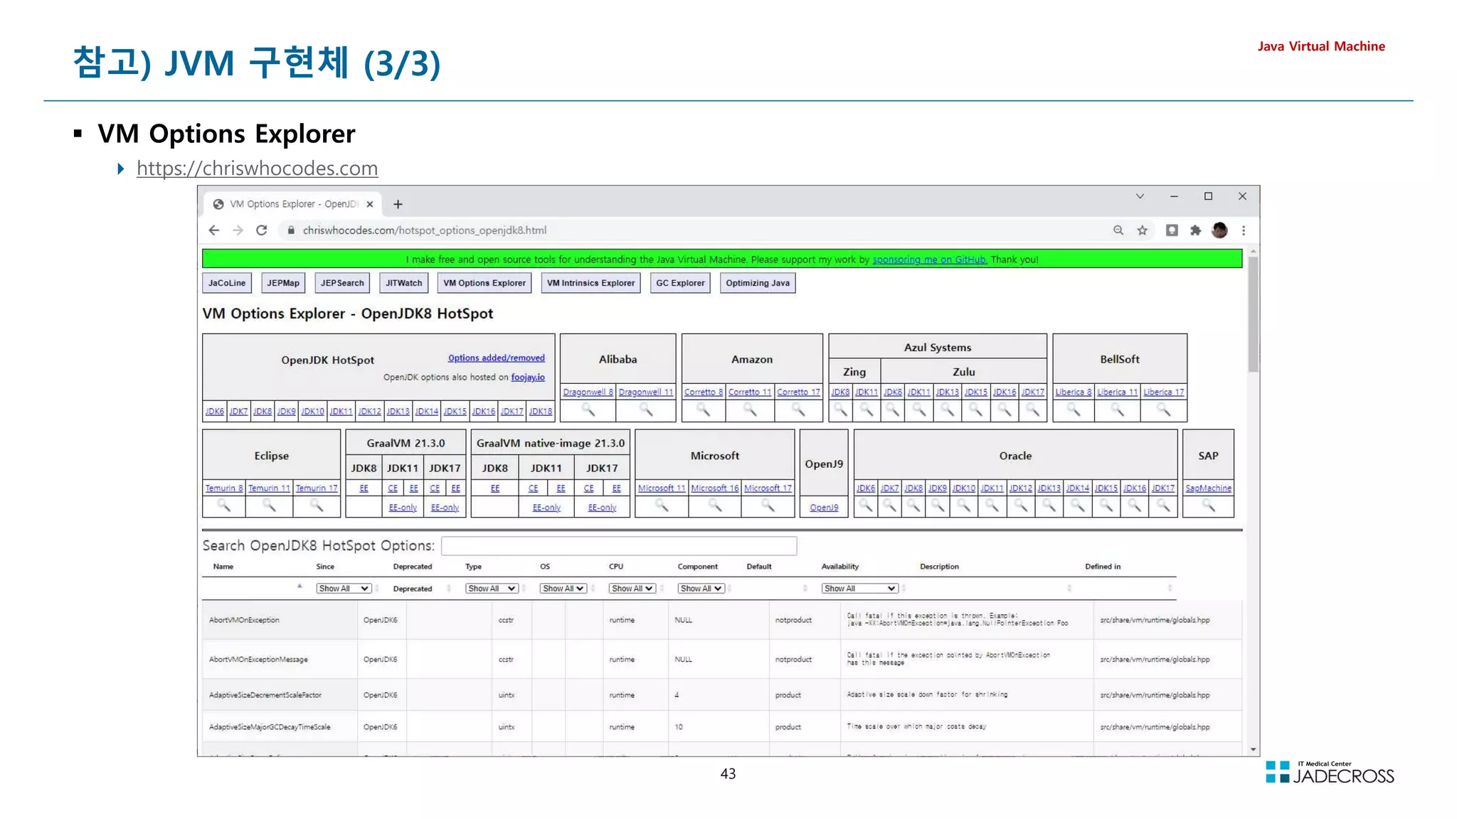Image resolution: width=1457 pixels, height=819 pixels.
Task: Open a new tab with the plus icon
Action: 398,205
